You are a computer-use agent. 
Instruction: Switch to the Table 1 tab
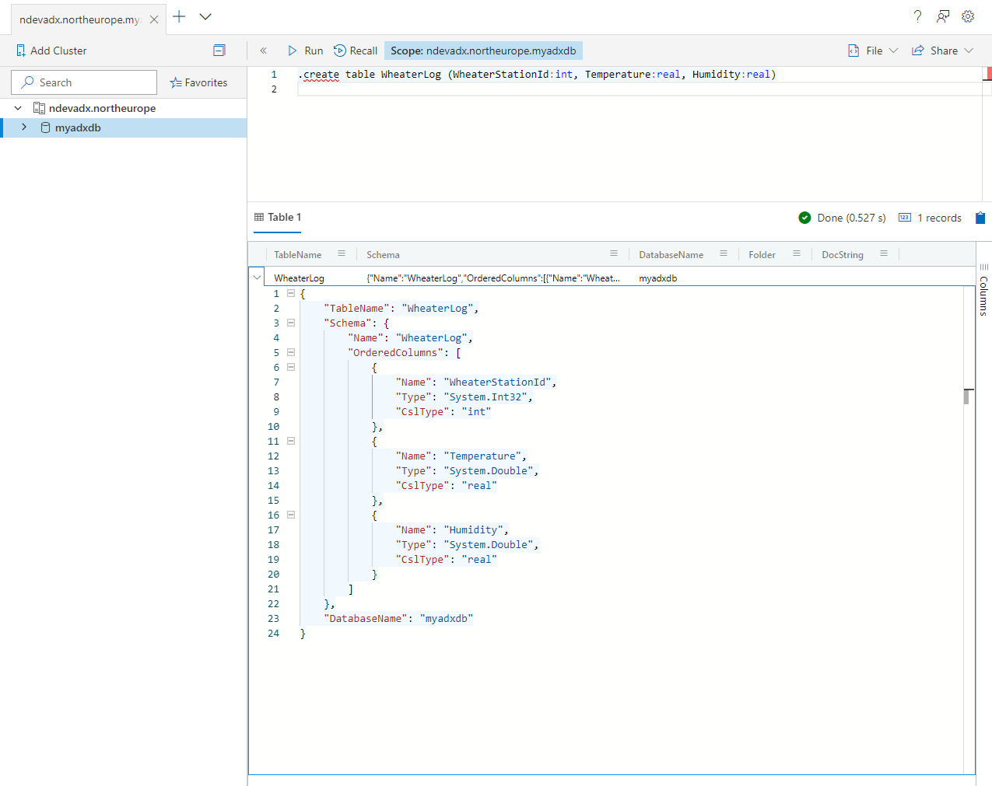click(x=277, y=218)
